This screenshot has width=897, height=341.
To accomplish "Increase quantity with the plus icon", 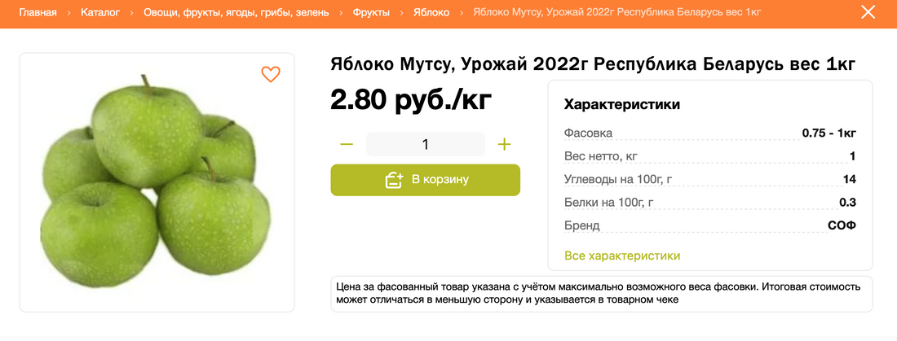I will pyautogui.click(x=504, y=145).
